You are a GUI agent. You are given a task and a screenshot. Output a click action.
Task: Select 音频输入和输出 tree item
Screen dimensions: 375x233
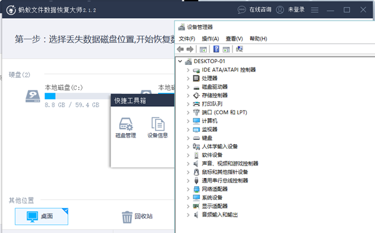tap(219, 215)
